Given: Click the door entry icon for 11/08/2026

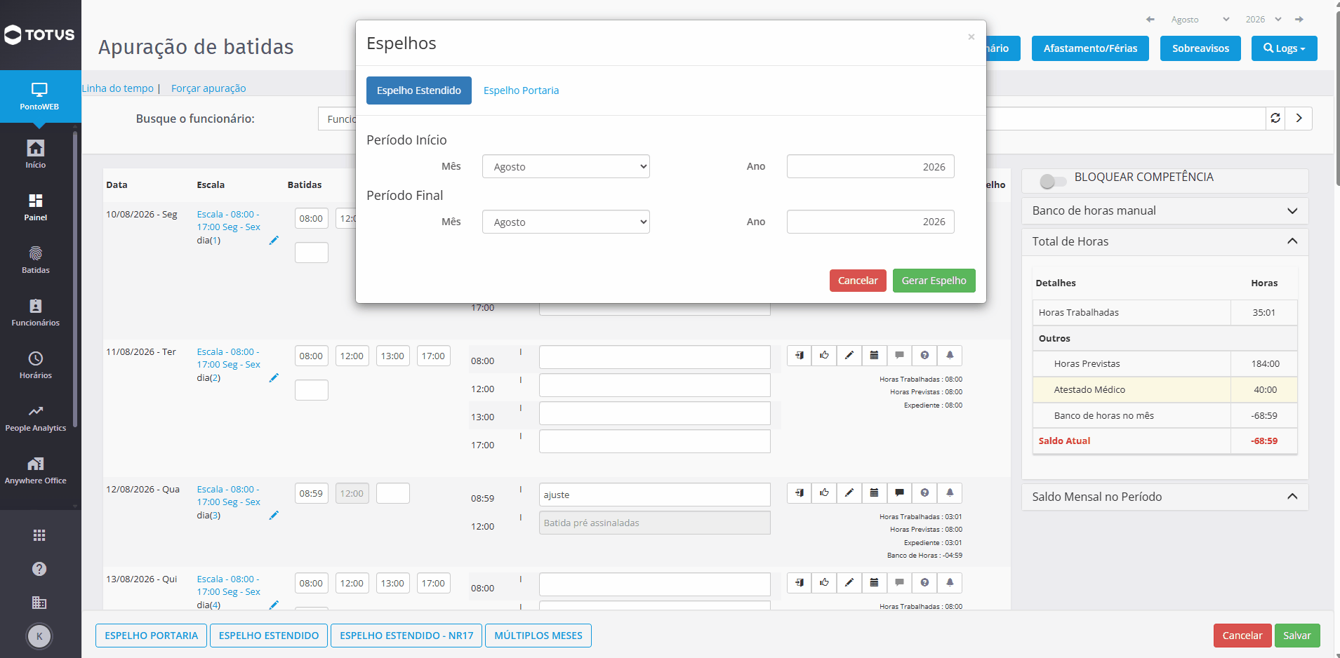Looking at the screenshot, I should point(800,355).
